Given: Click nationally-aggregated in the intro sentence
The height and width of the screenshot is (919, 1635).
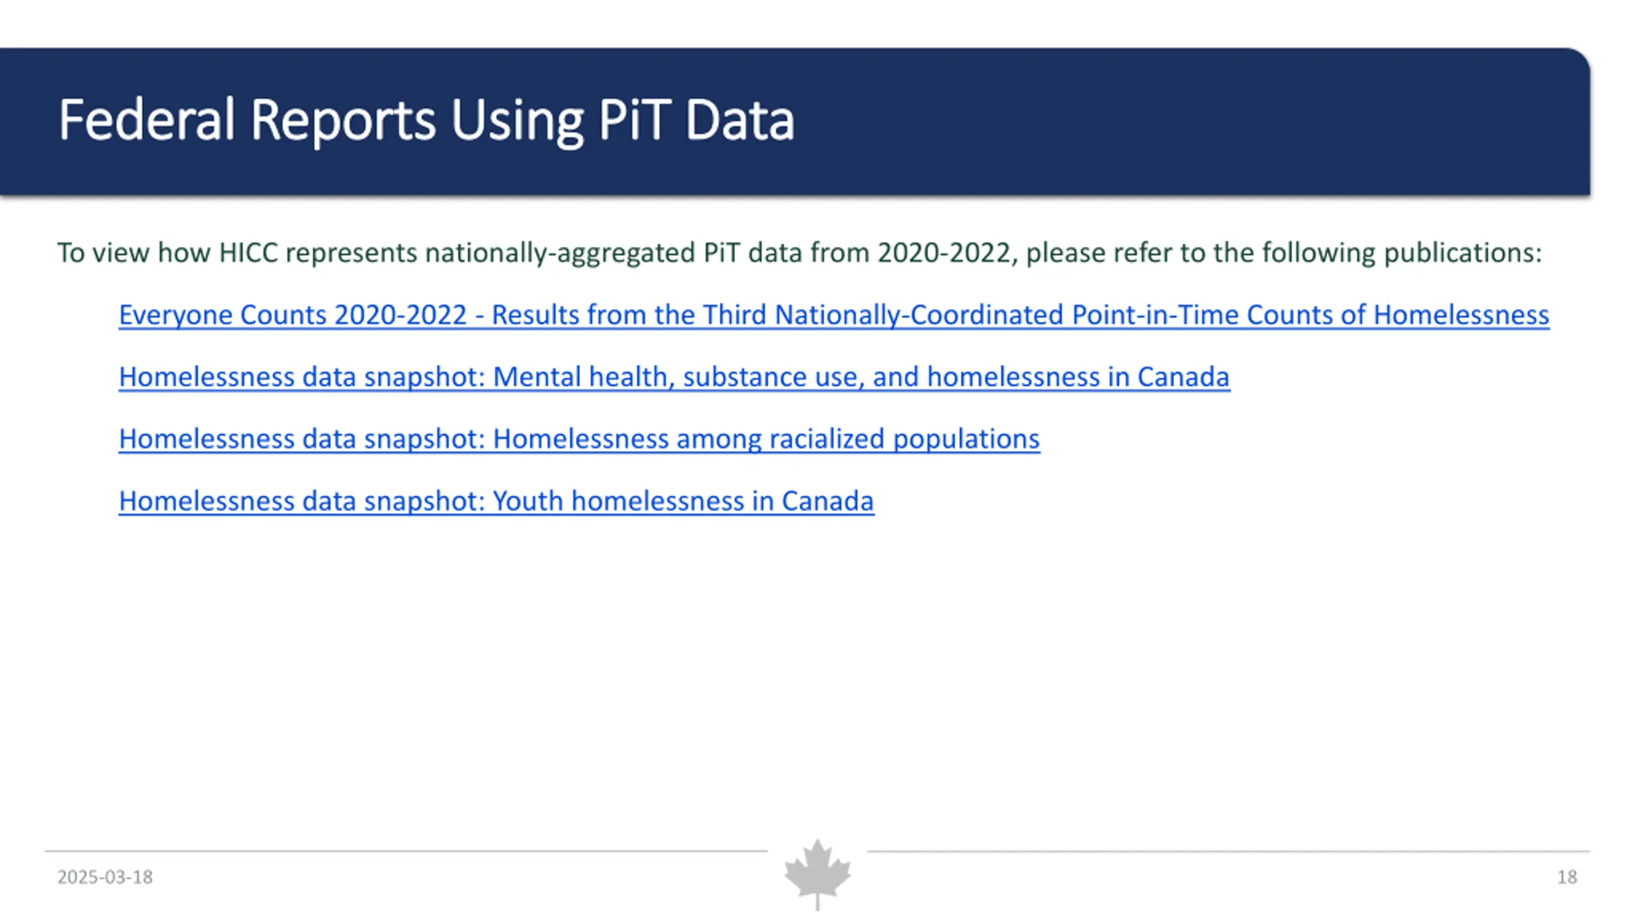Looking at the screenshot, I should click(x=560, y=253).
